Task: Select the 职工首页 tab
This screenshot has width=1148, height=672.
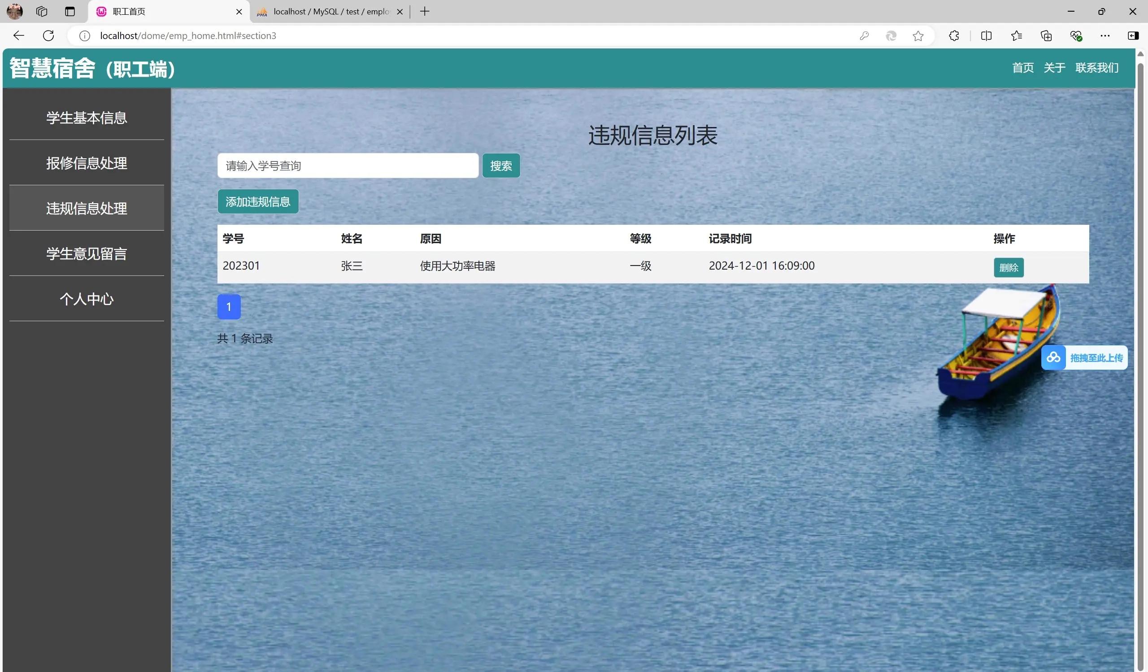Action: click(169, 12)
